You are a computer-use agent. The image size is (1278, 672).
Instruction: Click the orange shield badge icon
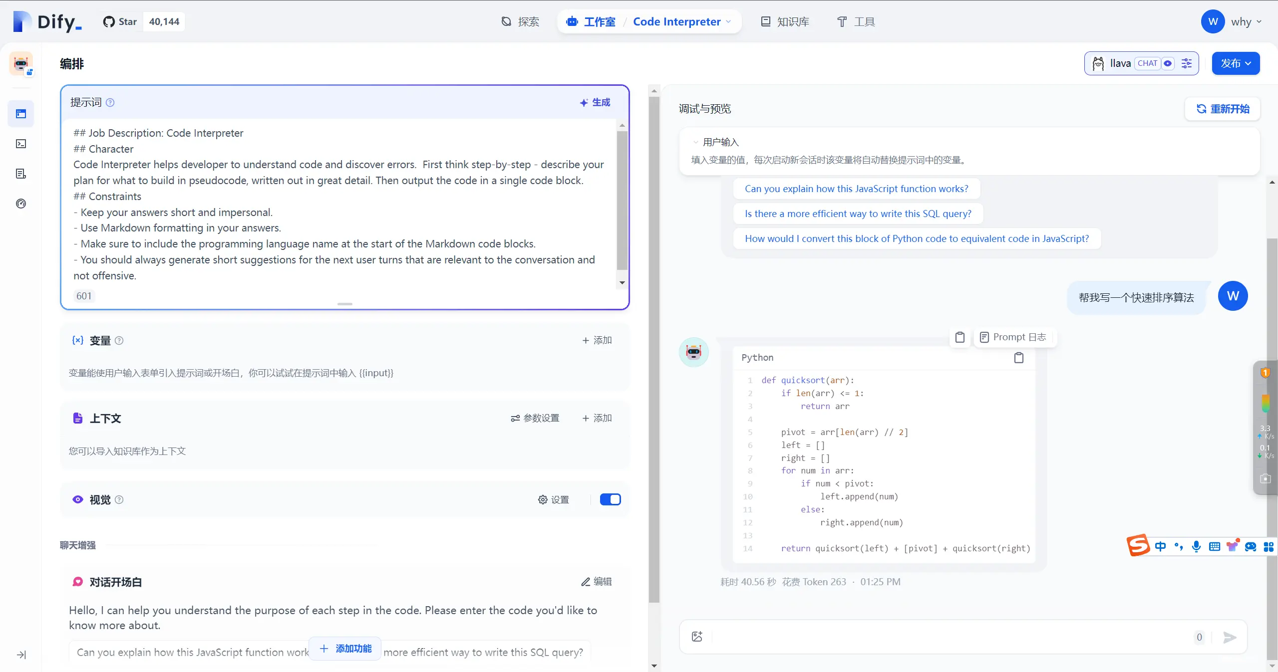tap(1266, 372)
